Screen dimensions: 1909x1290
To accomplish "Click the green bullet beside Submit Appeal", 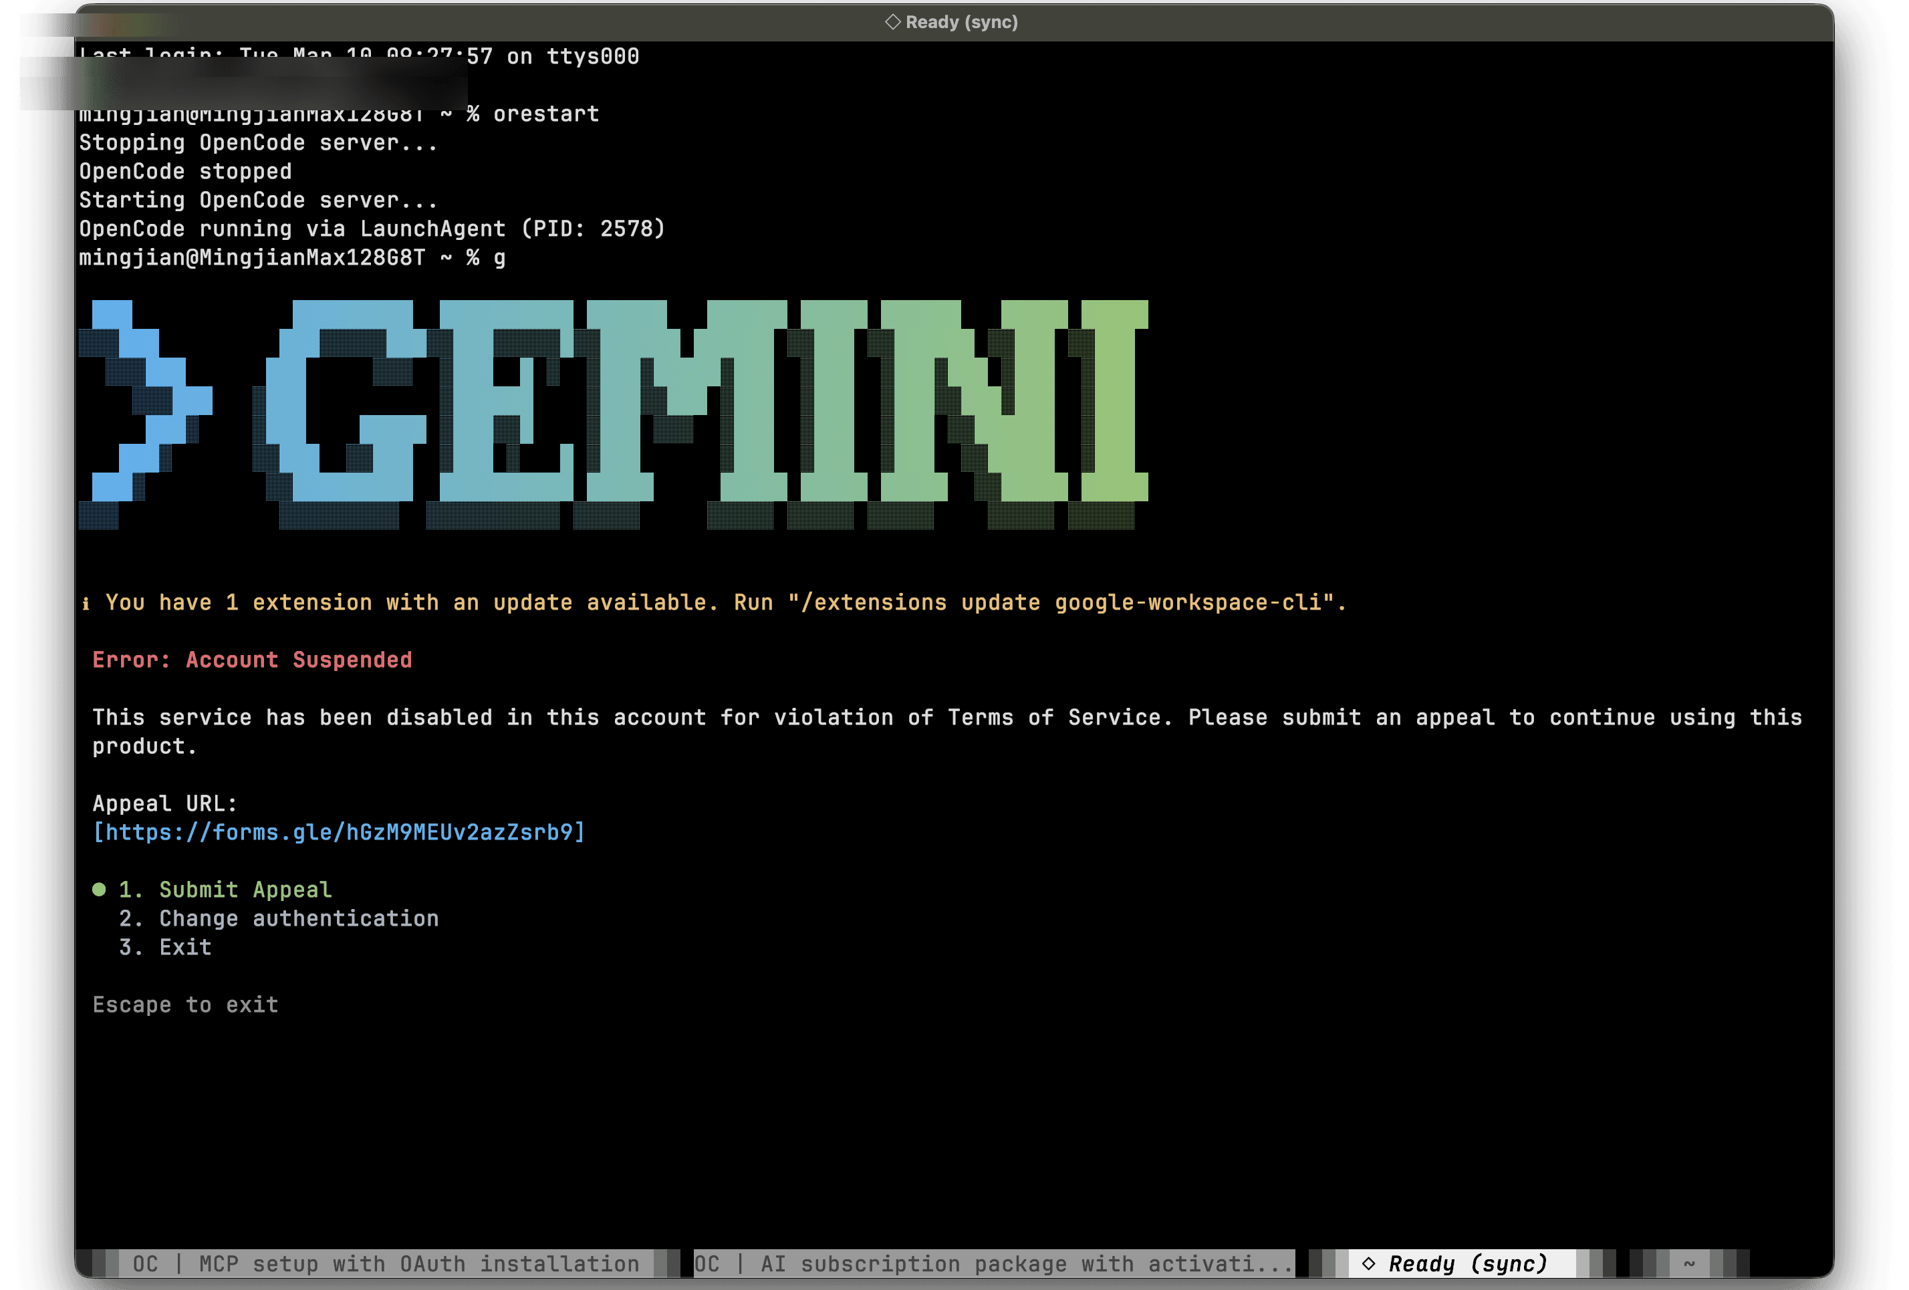I will (98, 890).
